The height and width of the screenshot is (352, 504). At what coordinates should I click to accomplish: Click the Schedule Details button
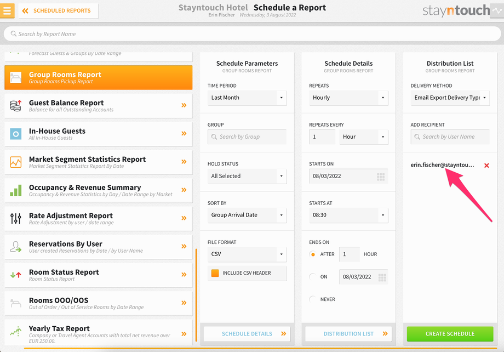click(247, 334)
